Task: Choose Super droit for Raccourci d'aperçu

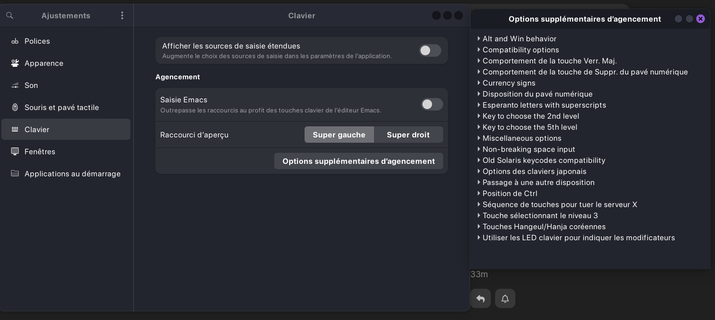Action: pyautogui.click(x=408, y=135)
